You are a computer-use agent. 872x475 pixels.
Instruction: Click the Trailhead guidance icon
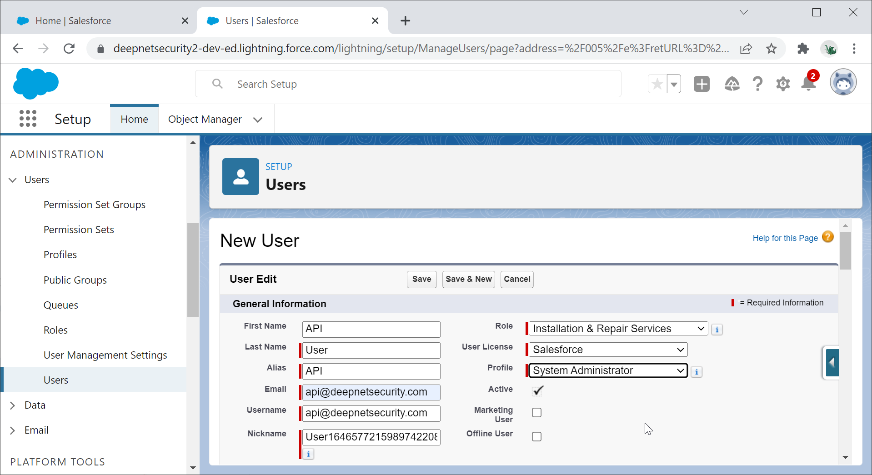click(x=732, y=84)
